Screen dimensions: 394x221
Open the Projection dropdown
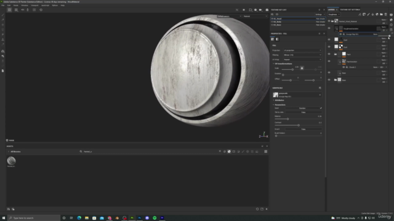(302, 50)
